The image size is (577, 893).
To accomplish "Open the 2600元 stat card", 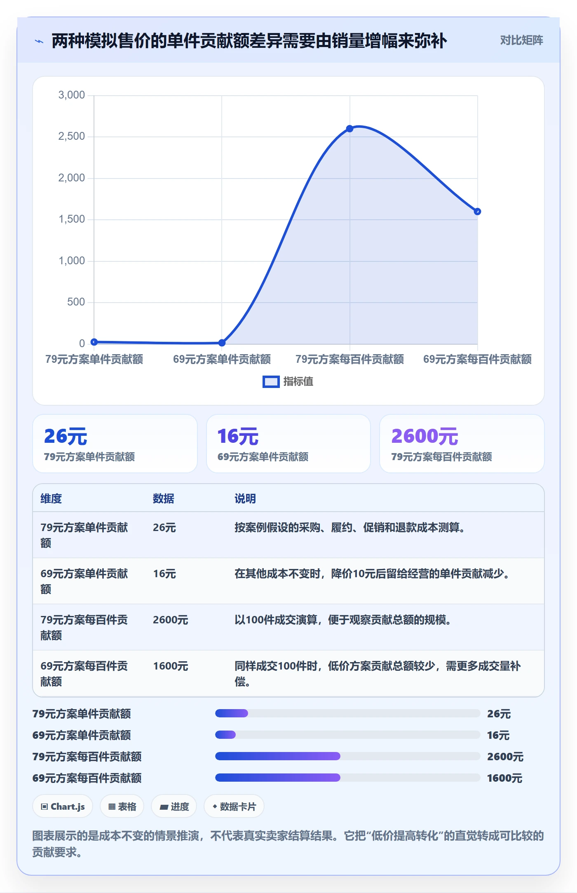I will pyautogui.click(x=462, y=444).
